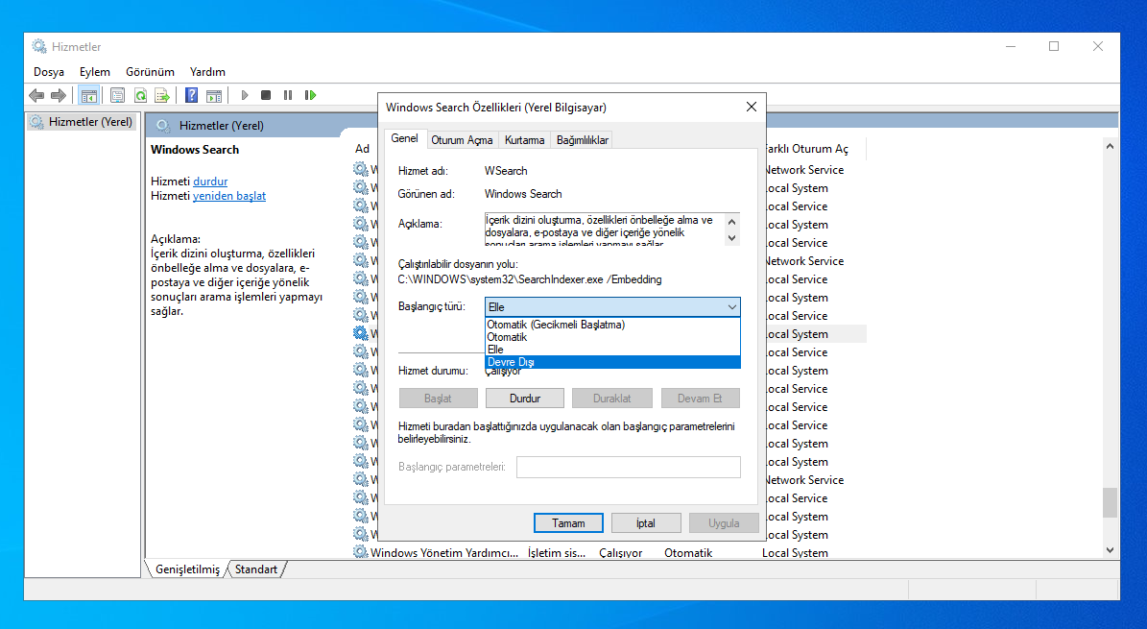The height and width of the screenshot is (629, 1147).
Task: Click the 'durdur' service link
Action: [210, 181]
